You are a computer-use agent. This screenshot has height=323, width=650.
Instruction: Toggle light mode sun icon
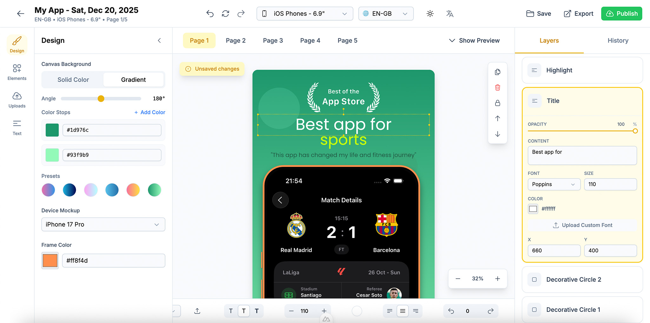tap(430, 14)
